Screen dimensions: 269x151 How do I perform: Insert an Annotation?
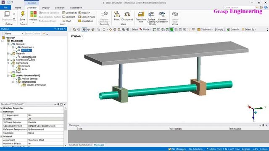[86, 21]
